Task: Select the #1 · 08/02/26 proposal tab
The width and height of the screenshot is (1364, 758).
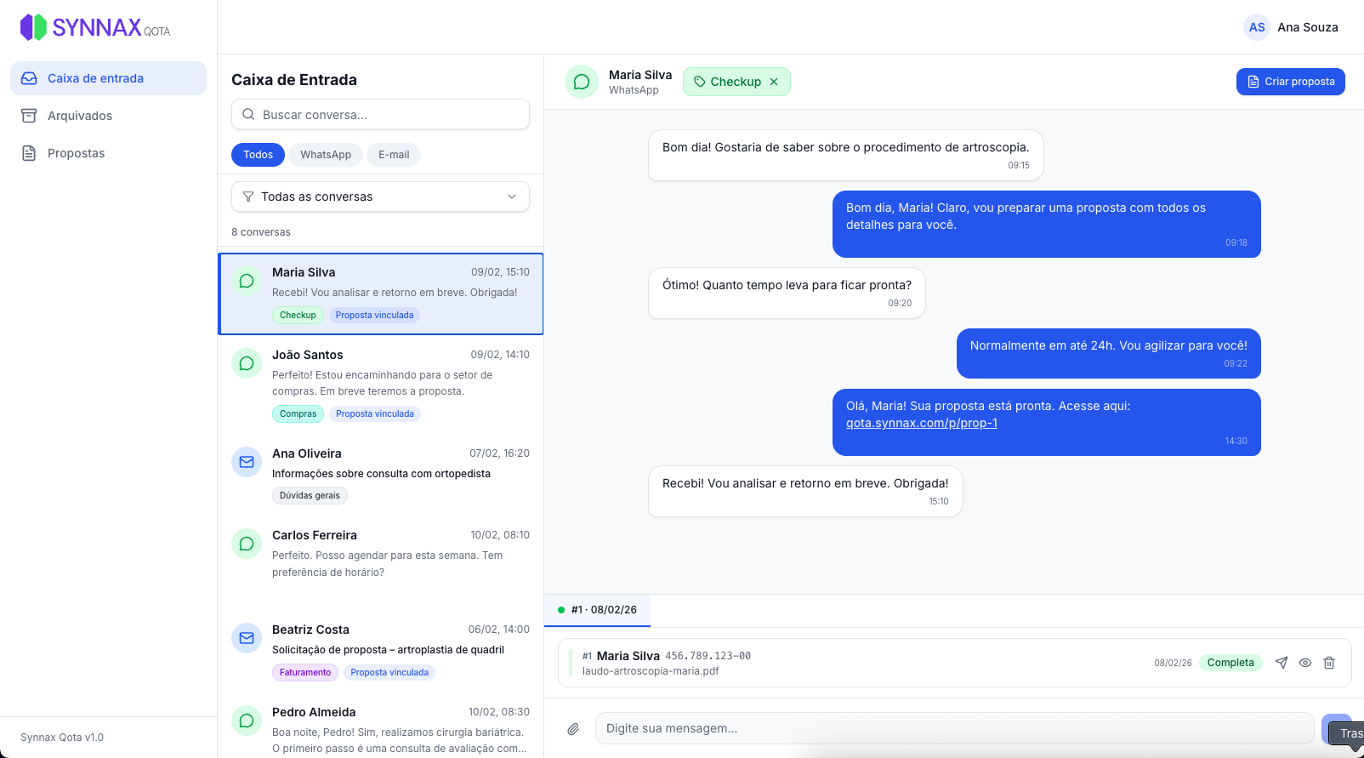Action: (x=597, y=610)
